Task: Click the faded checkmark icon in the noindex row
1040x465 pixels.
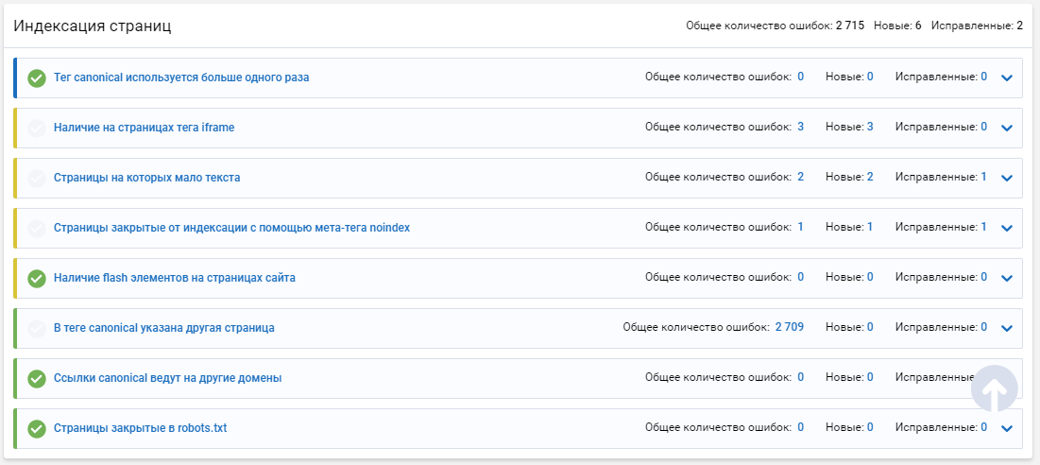Action: [37, 228]
